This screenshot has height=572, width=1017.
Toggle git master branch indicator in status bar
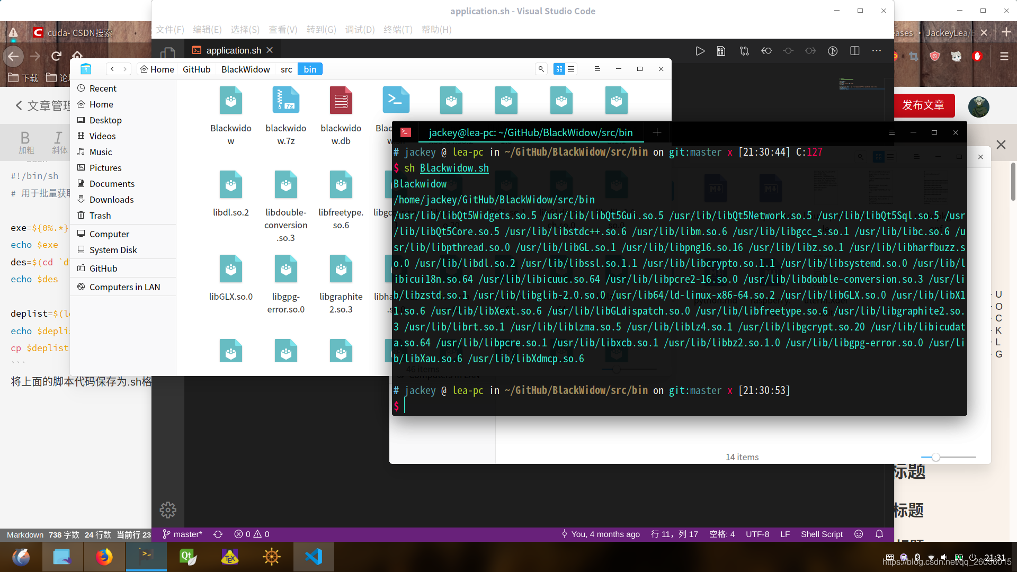pyautogui.click(x=182, y=533)
